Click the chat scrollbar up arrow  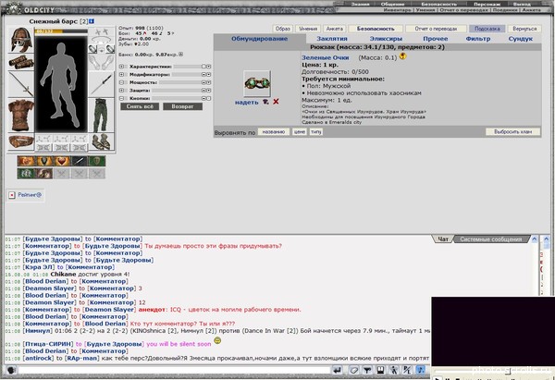(534, 239)
